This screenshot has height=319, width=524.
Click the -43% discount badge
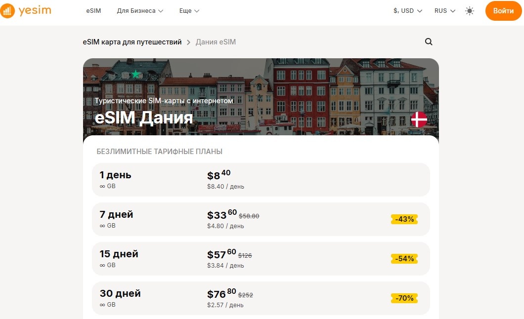point(404,219)
